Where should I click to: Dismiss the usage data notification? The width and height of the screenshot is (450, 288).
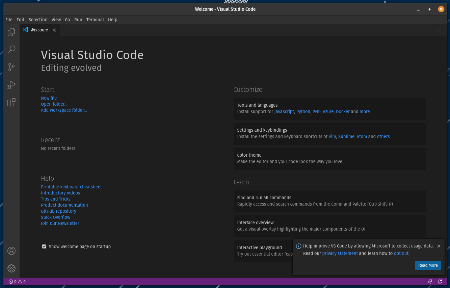pyautogui.click(x=439, y=246)
